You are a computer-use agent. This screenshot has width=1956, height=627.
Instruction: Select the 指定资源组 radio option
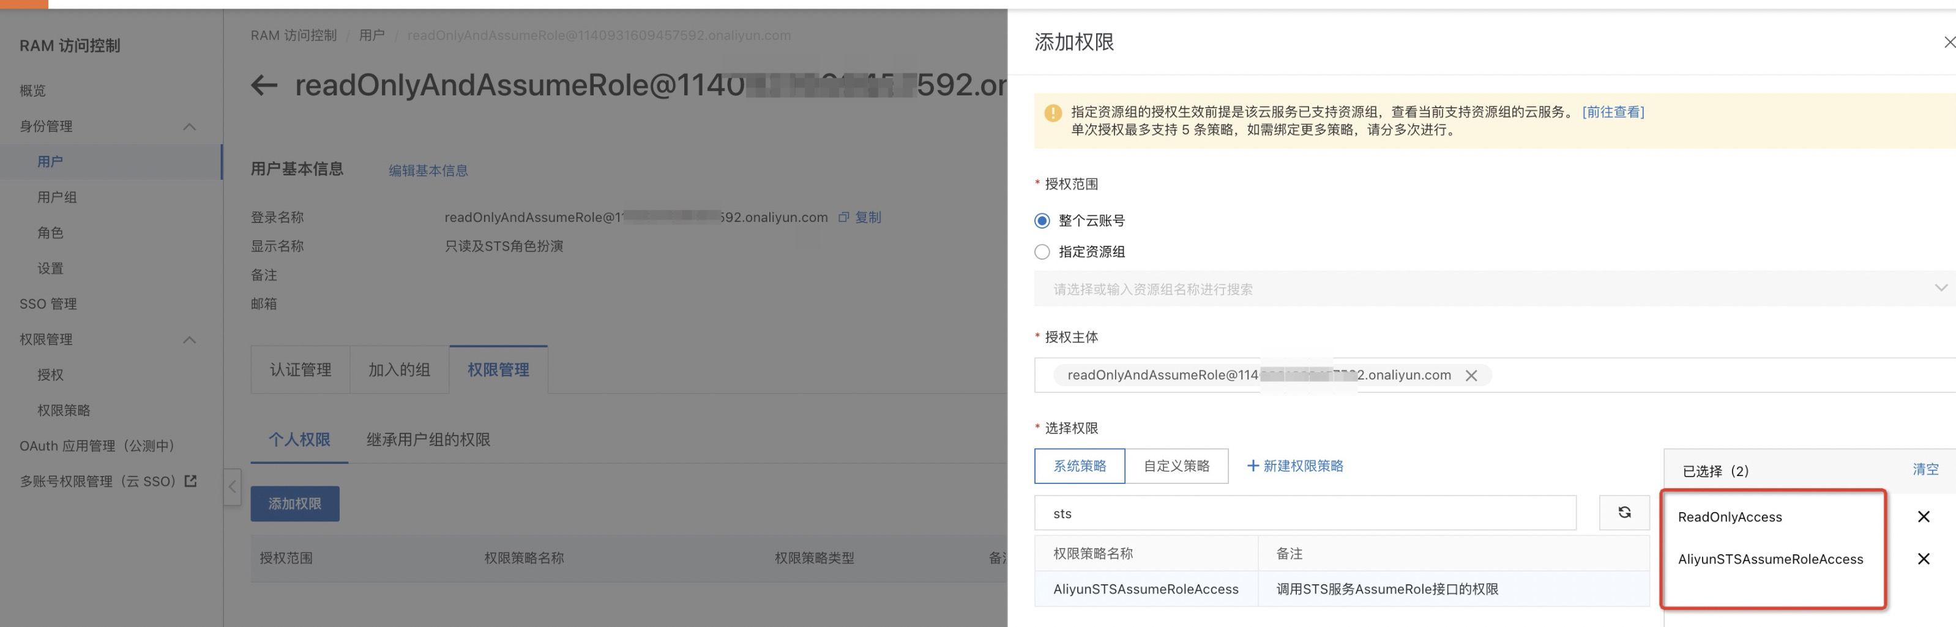click(x=1042, y=252)
